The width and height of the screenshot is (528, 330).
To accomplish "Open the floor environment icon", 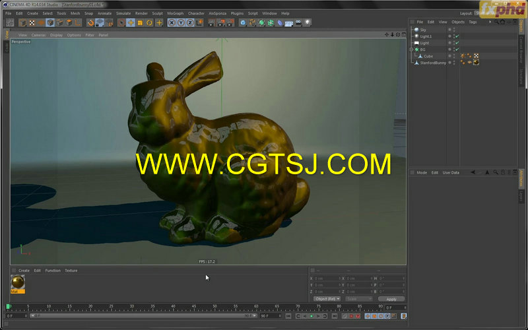I will 289,23.
